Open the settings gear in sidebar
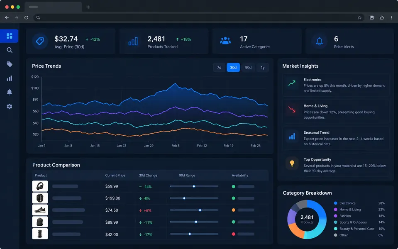Image resolution: width=398 pixels, height=249 pixels. (x=10, y=106)
